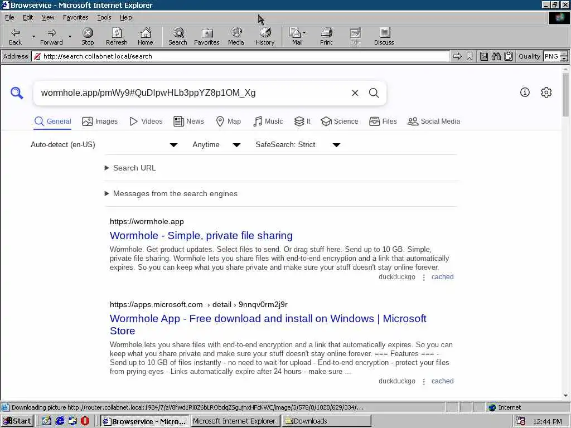
Task: Open the Auto-detect (en-US) language dropdown
Action: pyautogui.click(x=104, y=145)
